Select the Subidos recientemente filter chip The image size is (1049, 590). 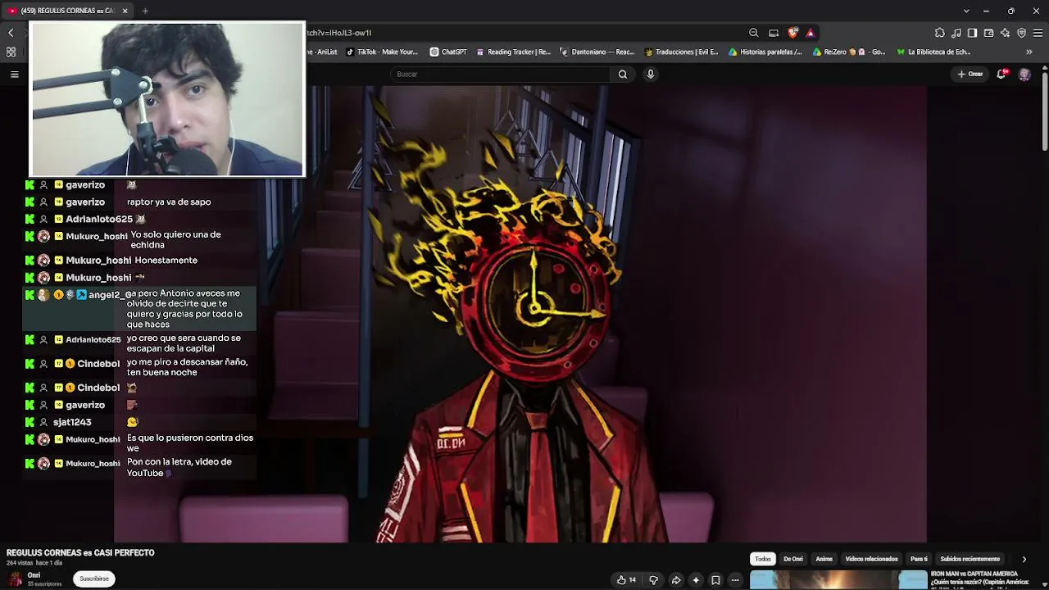pyautogui.click(x=970, y=559)
